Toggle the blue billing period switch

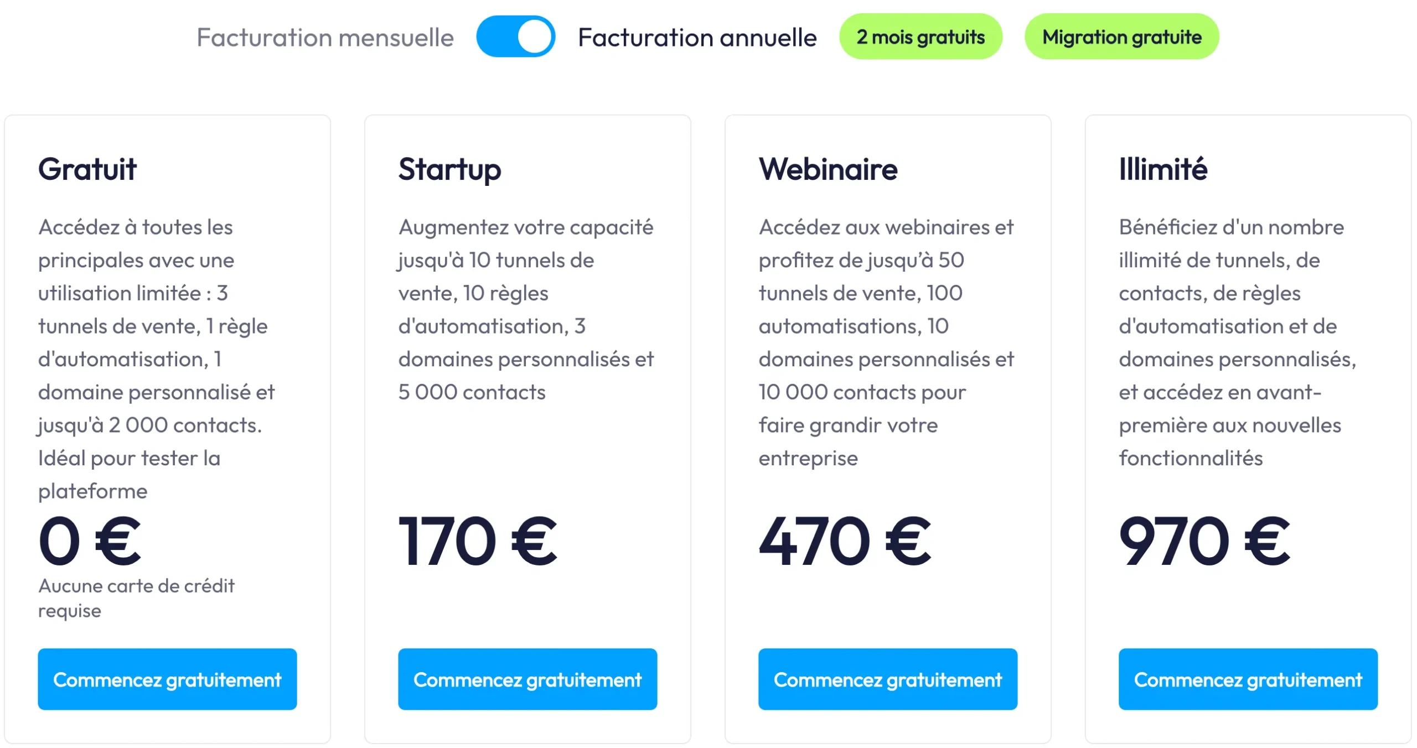[516, 37]
